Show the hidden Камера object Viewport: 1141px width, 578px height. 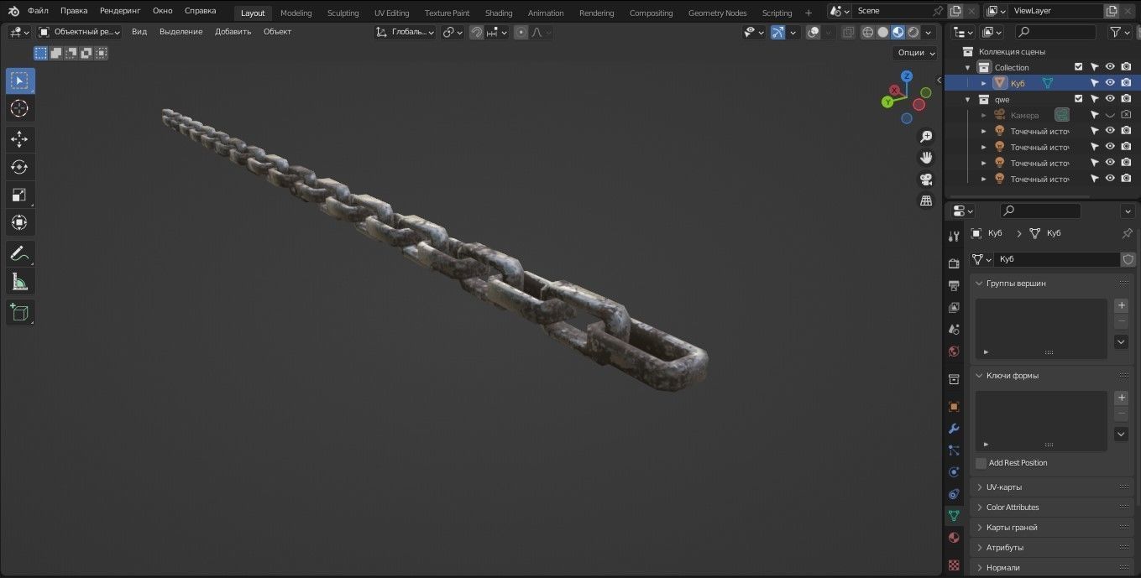coord(1110,115)
